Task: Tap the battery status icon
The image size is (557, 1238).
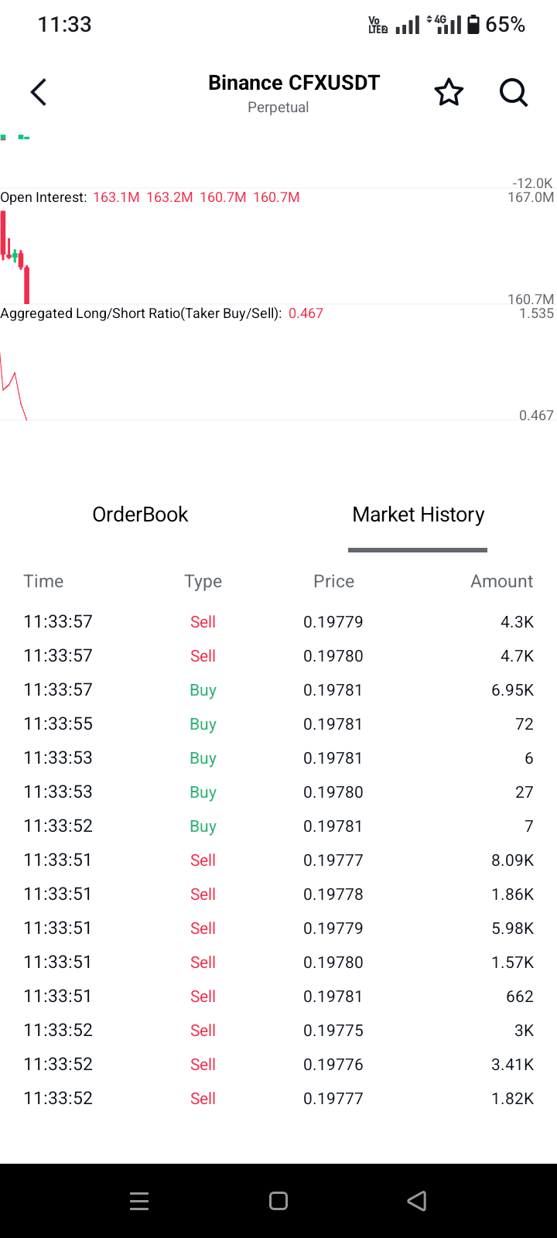Action: (x=473, y=25)
